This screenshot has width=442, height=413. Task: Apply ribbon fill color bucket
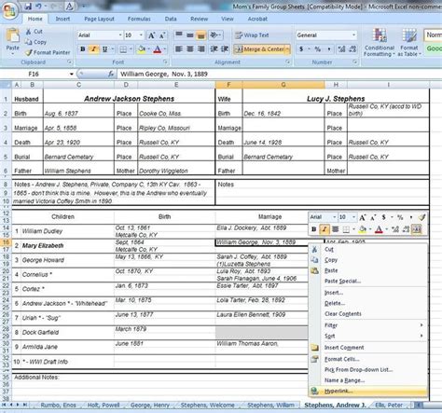[142, 49]
